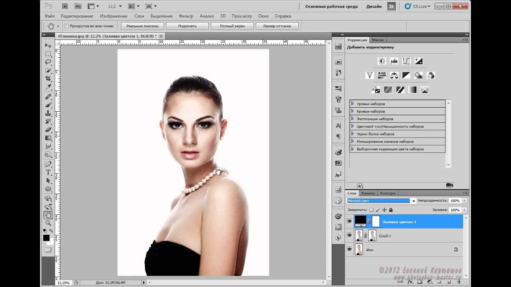Toggle lock image pixels brush icon
Image resolution: width=511 pixels, height=287 pixels.
378,210
